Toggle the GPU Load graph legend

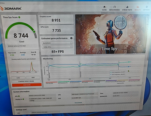(87, 82)
